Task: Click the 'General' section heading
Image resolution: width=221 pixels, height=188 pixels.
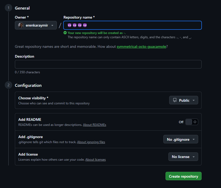Action: coord(22,8)
